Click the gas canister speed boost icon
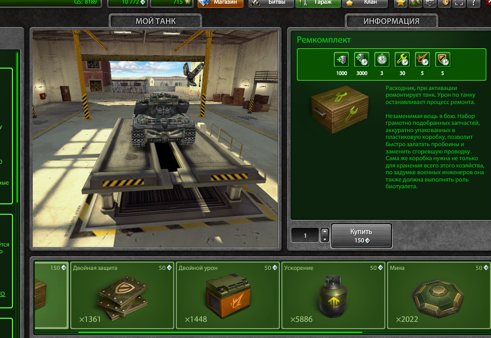 (332, 296)
